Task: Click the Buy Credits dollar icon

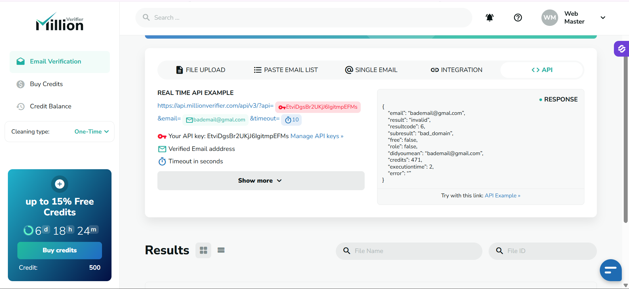Action: tap(21, 84)
